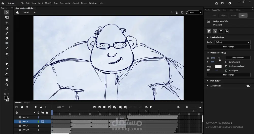Click the Loop playback icon in Timeline

(146, 107)
